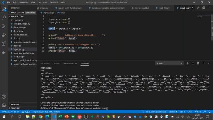
Task: Open the terminal selector dropdown 1: cmd
Action: click(x=169, y=63)
